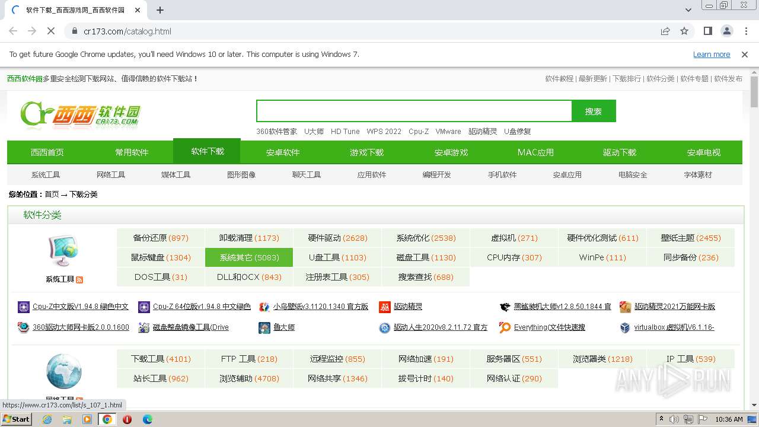
Task: Click the 360驱动大师网卡版 icon
Action: (24, 327)
